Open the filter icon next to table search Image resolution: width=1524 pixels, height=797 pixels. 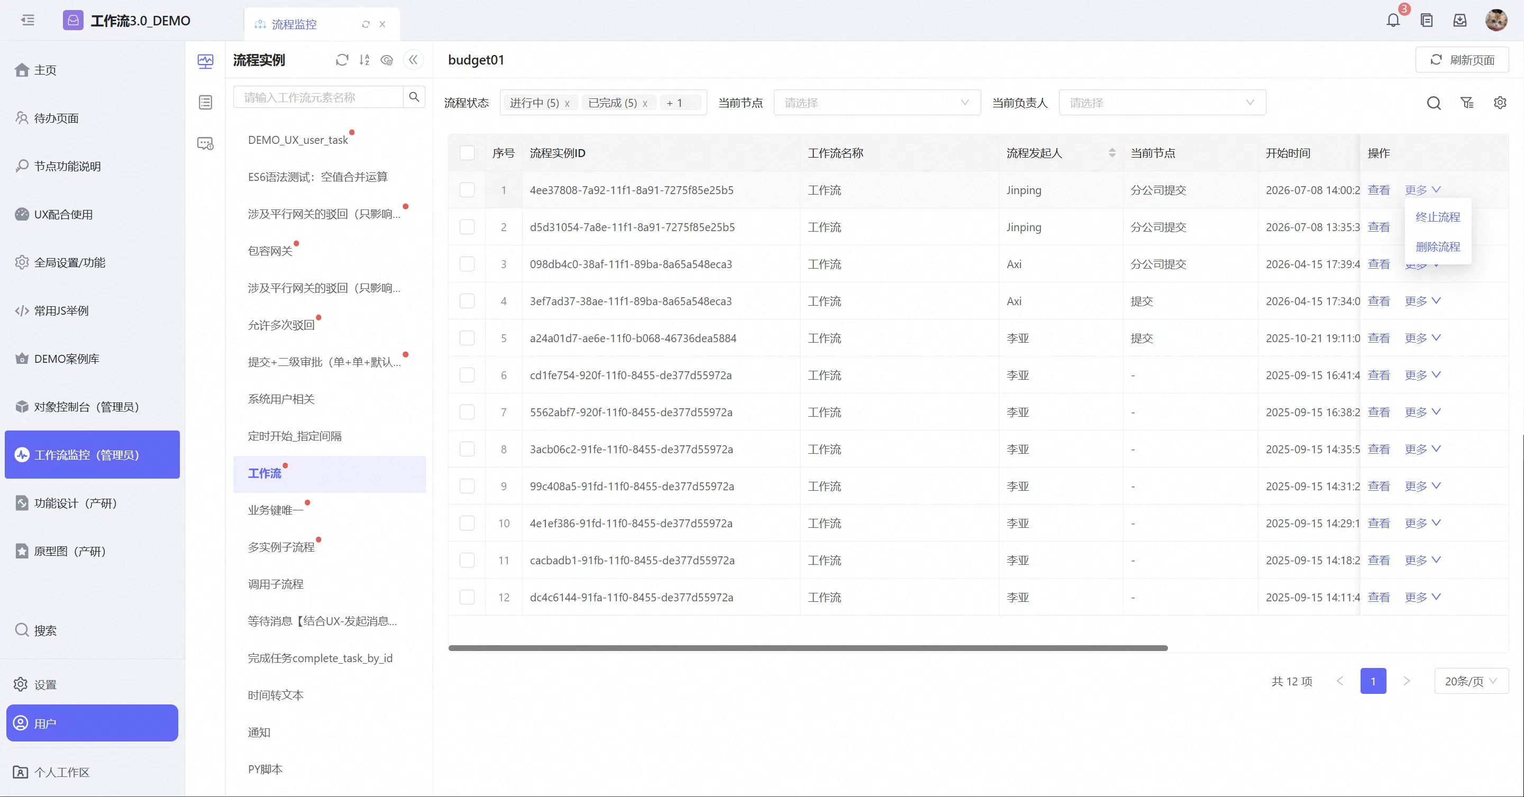pyautogui.click(x=1467, y=103)
